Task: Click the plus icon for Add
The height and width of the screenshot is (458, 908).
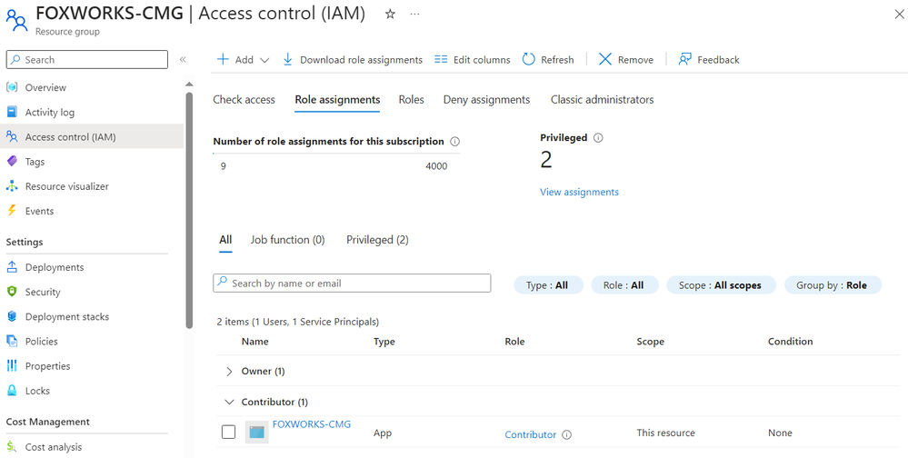Action: 223,60
